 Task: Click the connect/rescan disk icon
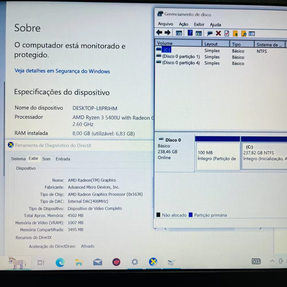pyautogui.click(x=210, y=33)
